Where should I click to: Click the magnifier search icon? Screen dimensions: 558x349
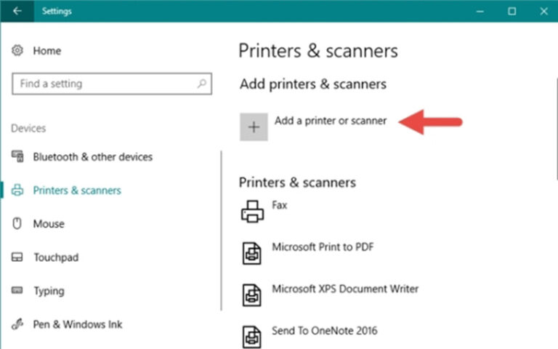pyautogui.click(x=202, y=84)
